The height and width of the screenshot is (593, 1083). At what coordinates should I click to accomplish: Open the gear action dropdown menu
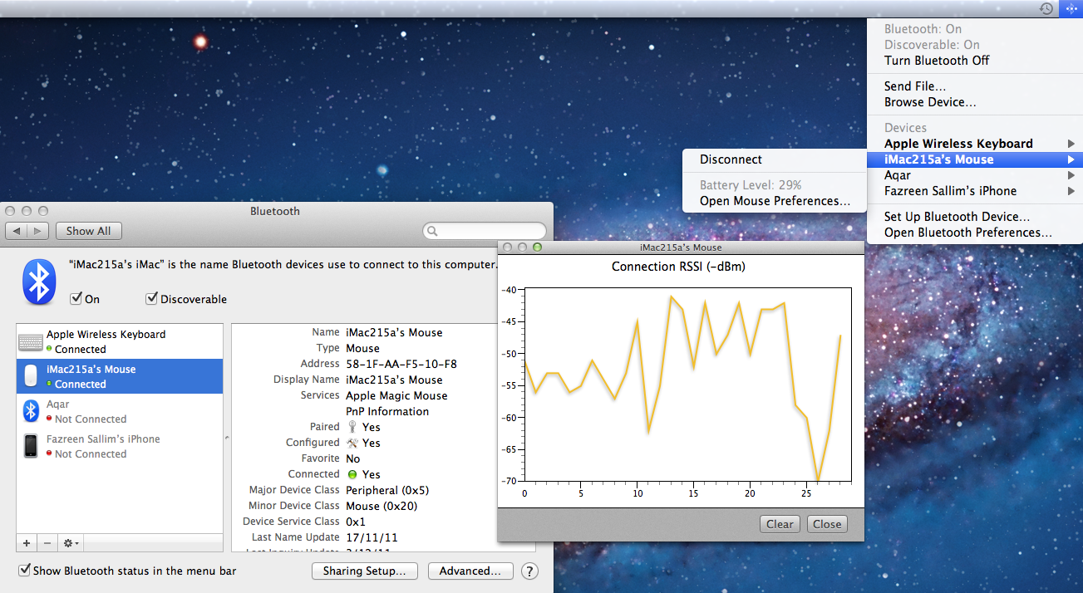click(x=71, y=543)
